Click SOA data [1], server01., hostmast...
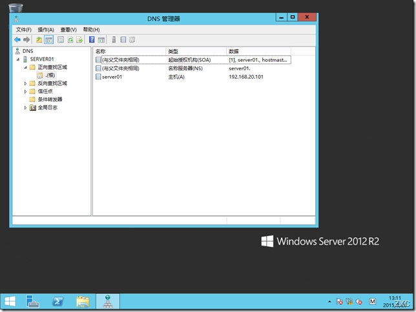The width and height of the screenshot is (416, 312). tap(258, 60)
